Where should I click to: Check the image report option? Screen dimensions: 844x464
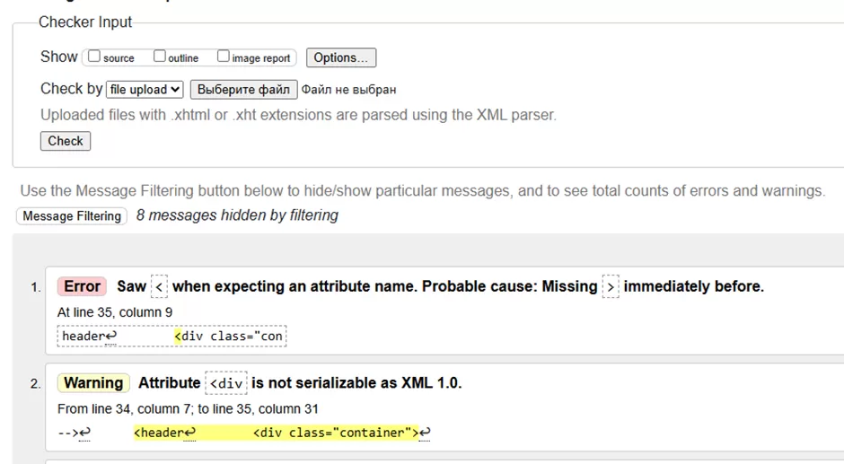tap(224, 57)
